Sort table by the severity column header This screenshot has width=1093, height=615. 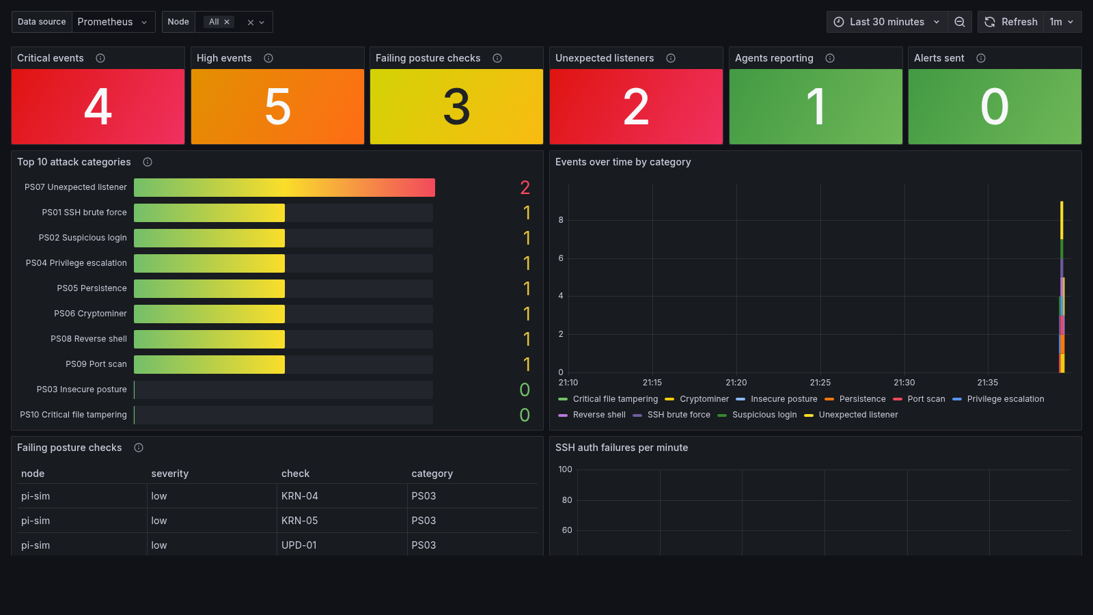(170, 474)
